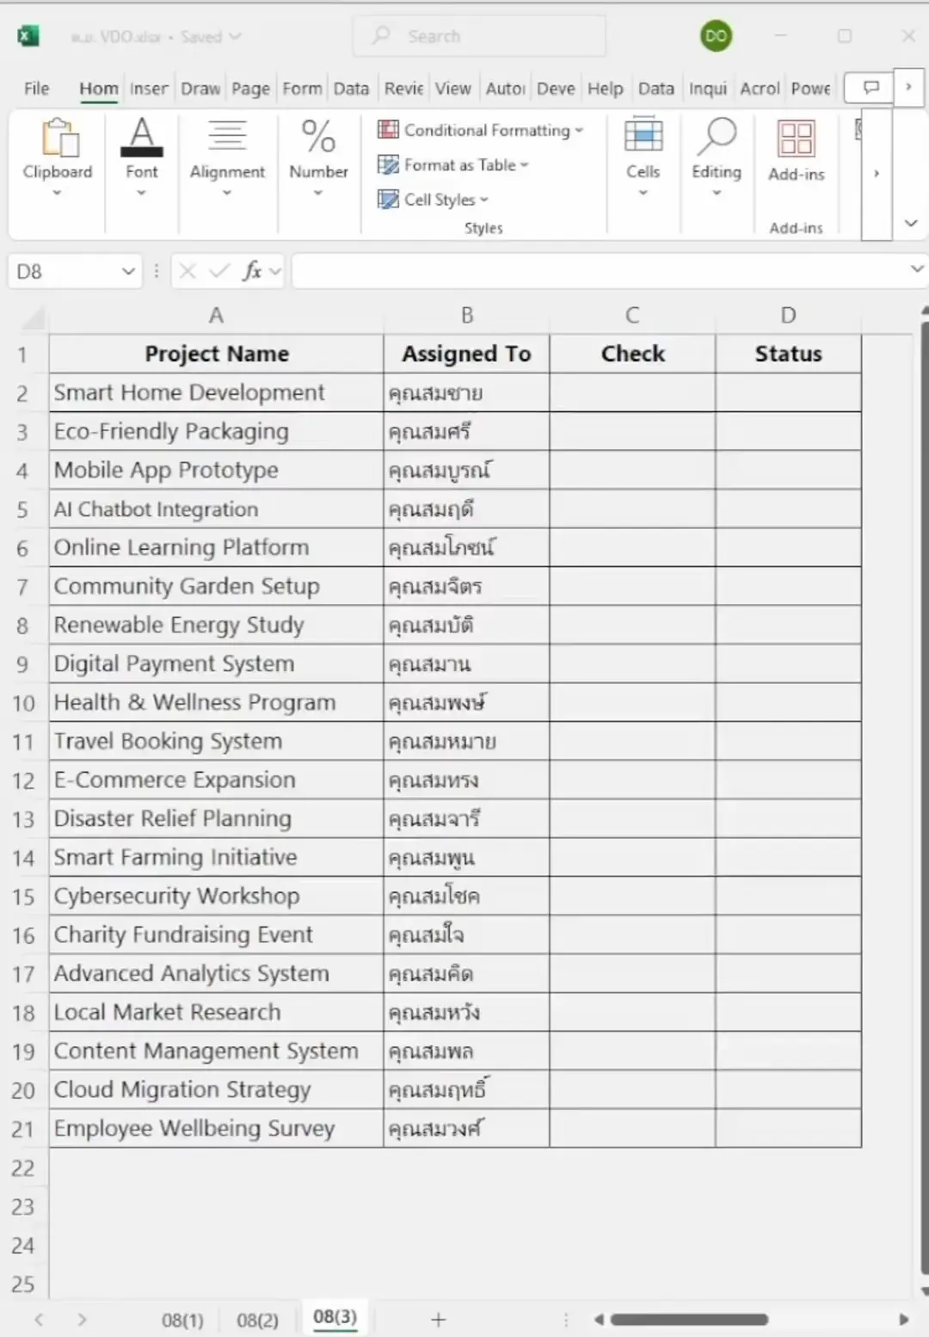Switch to the Insert tab
The width and height of the screenshot is (929, 1337).
(x=149, y=89)
